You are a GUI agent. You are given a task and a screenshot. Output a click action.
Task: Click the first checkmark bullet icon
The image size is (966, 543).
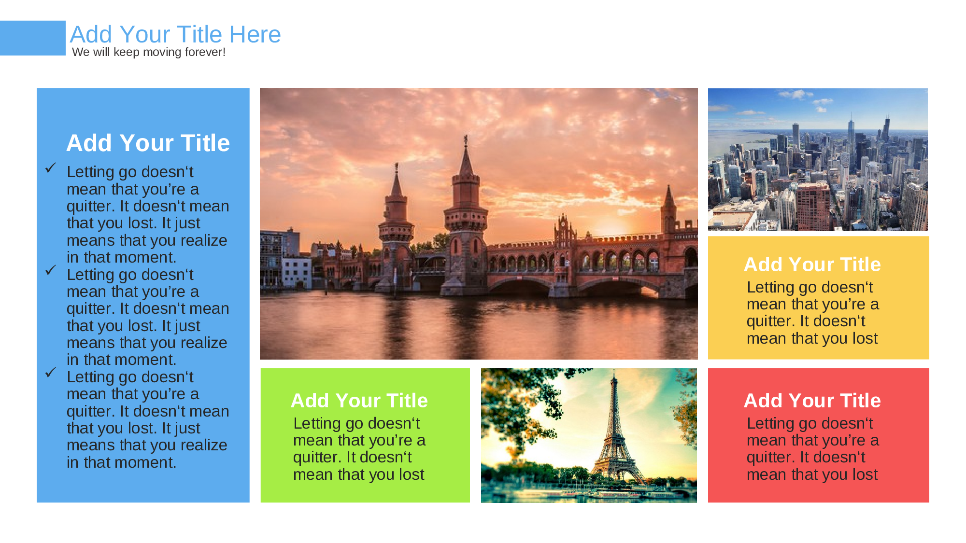point(51,167)
